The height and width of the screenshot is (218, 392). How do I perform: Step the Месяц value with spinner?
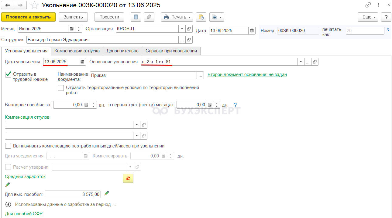click(x=79, y=29)
